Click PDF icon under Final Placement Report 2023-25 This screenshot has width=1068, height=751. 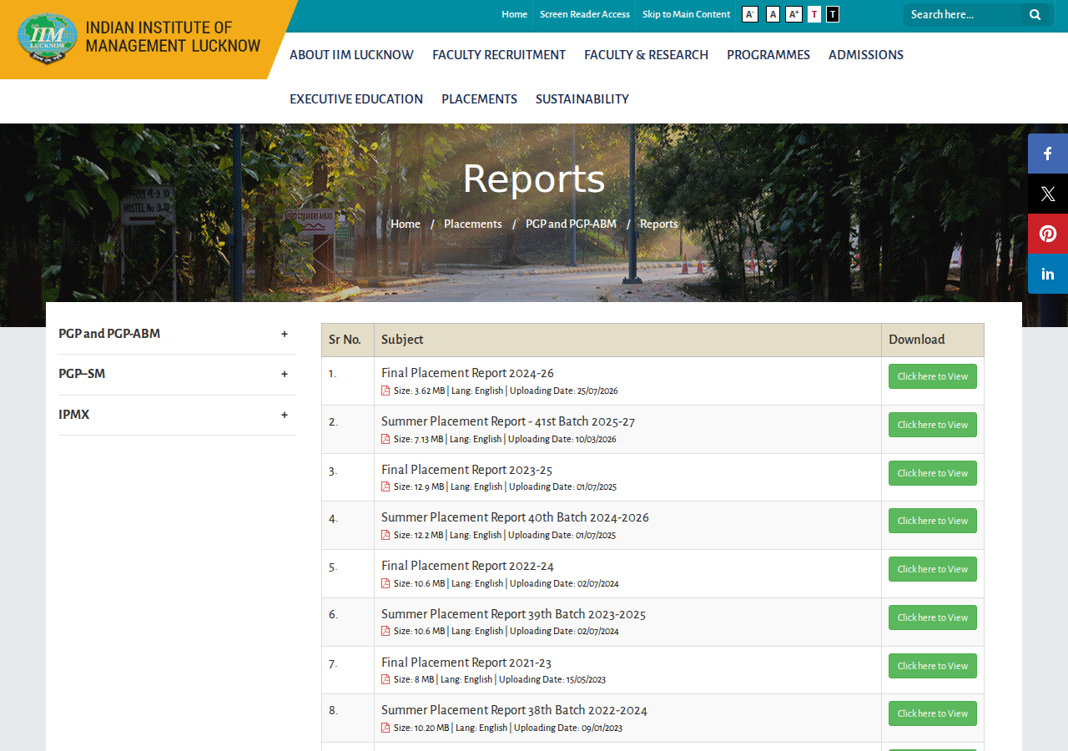tap(385, 486)
